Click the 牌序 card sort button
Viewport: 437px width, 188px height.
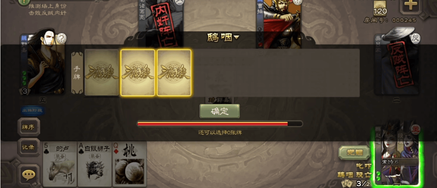[x=28, y=127]
